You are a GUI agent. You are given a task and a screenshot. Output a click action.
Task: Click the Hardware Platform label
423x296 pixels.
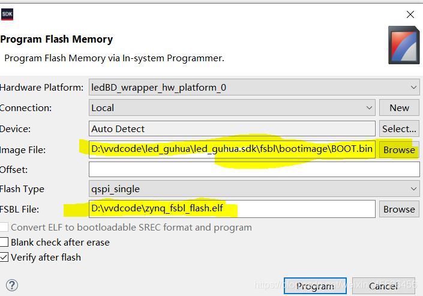pyautogui.click(x=41, y=87)
